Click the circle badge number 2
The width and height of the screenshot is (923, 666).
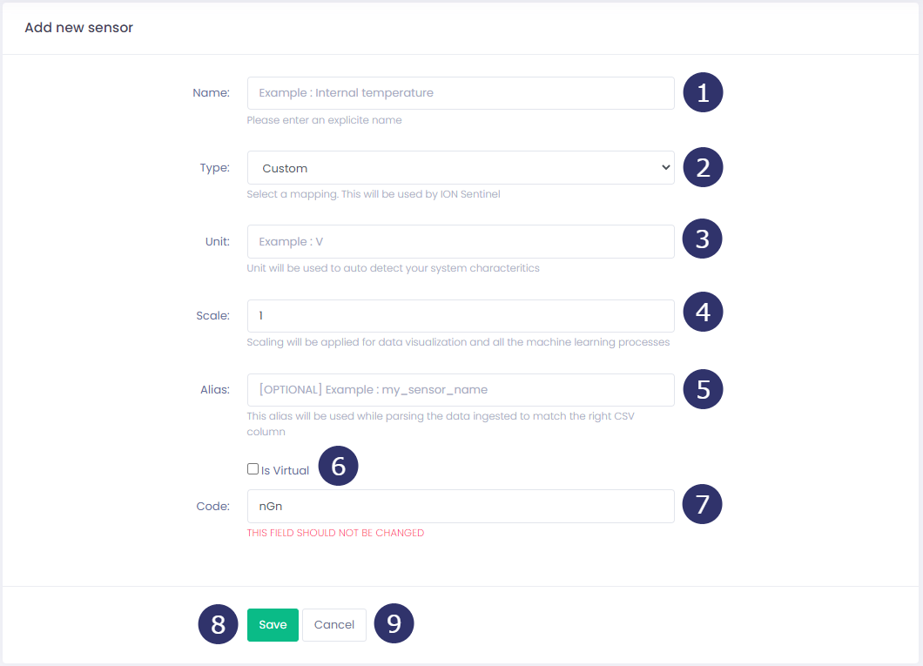coord(703,167)
